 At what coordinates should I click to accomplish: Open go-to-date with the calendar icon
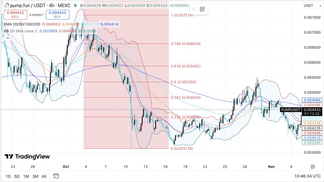pyautogui.click(x=56, y=175)
